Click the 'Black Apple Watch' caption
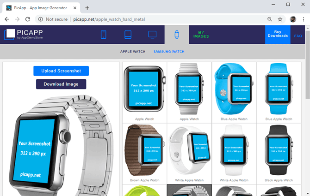 (x=279, y=180)
